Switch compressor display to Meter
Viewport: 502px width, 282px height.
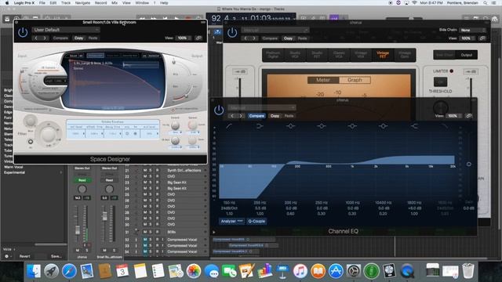coord(322,80)
